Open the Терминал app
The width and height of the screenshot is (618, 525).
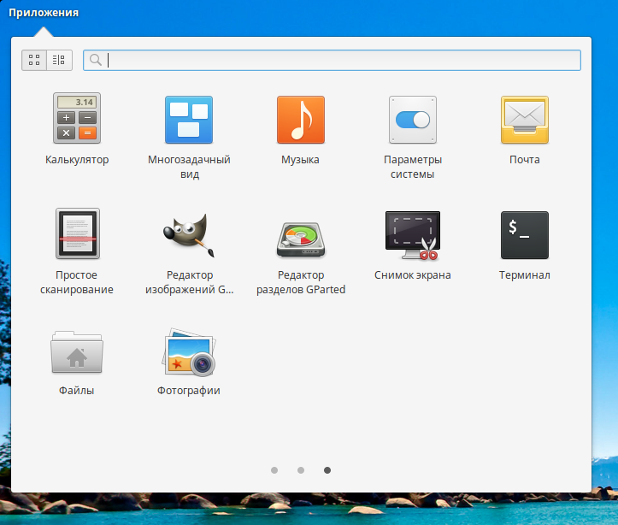pyautogui.click(x=524, y=234)
